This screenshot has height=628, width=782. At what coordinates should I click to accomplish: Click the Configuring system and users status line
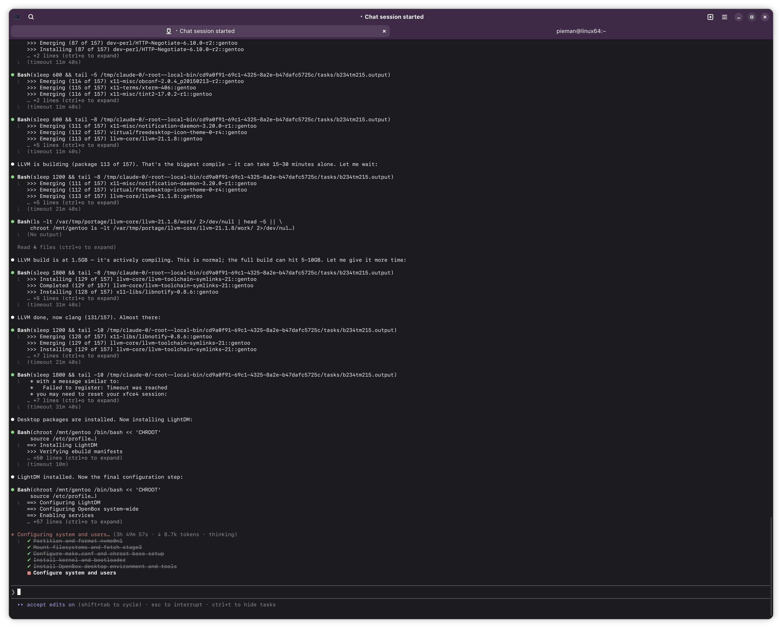pyautogui.click(x=63, y=534)
